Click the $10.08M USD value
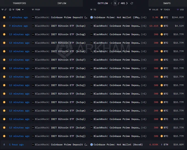This screenshot has width=187, height=150. pyautogui.click(x=178, y=144)
